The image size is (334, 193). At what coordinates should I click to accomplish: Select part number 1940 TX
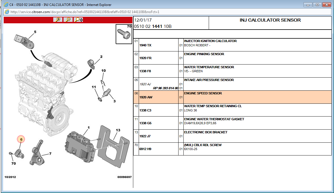145,45
